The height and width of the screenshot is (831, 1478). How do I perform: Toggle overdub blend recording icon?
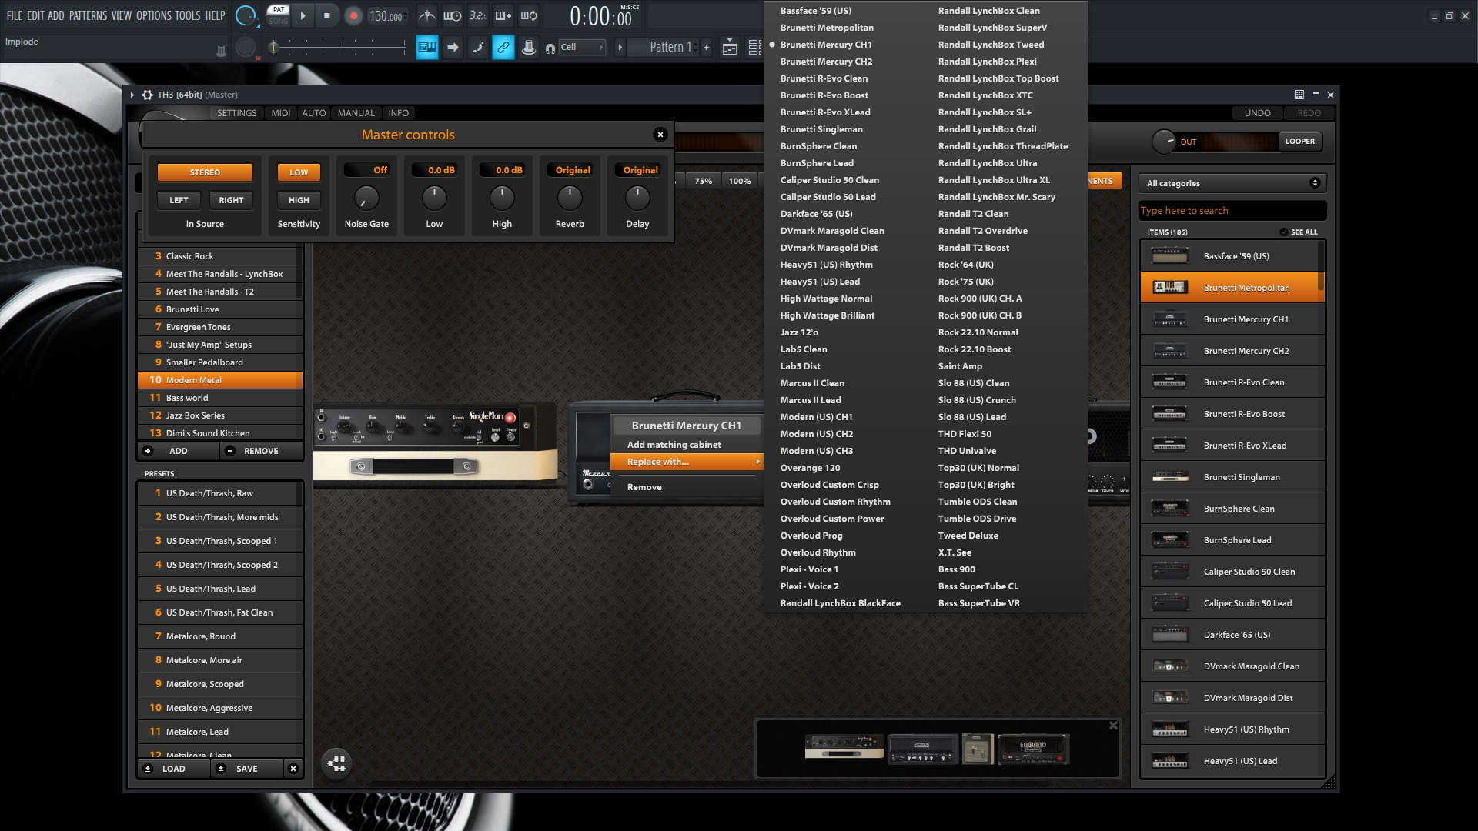coord(503,15)
